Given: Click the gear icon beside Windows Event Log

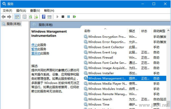Looking at the screenshot, I should point(85,52).
